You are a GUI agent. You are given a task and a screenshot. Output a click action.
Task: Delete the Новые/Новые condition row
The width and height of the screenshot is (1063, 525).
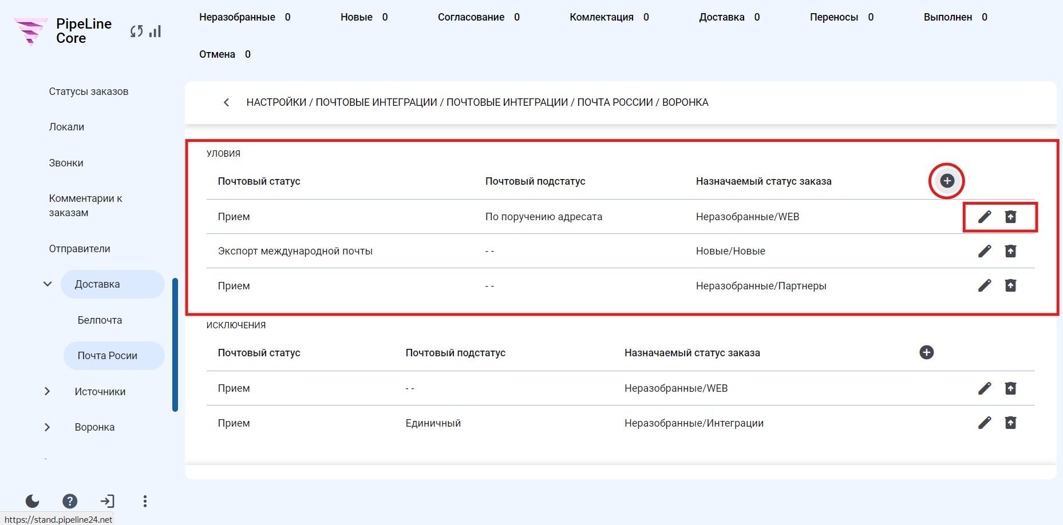click(1010, 251)
